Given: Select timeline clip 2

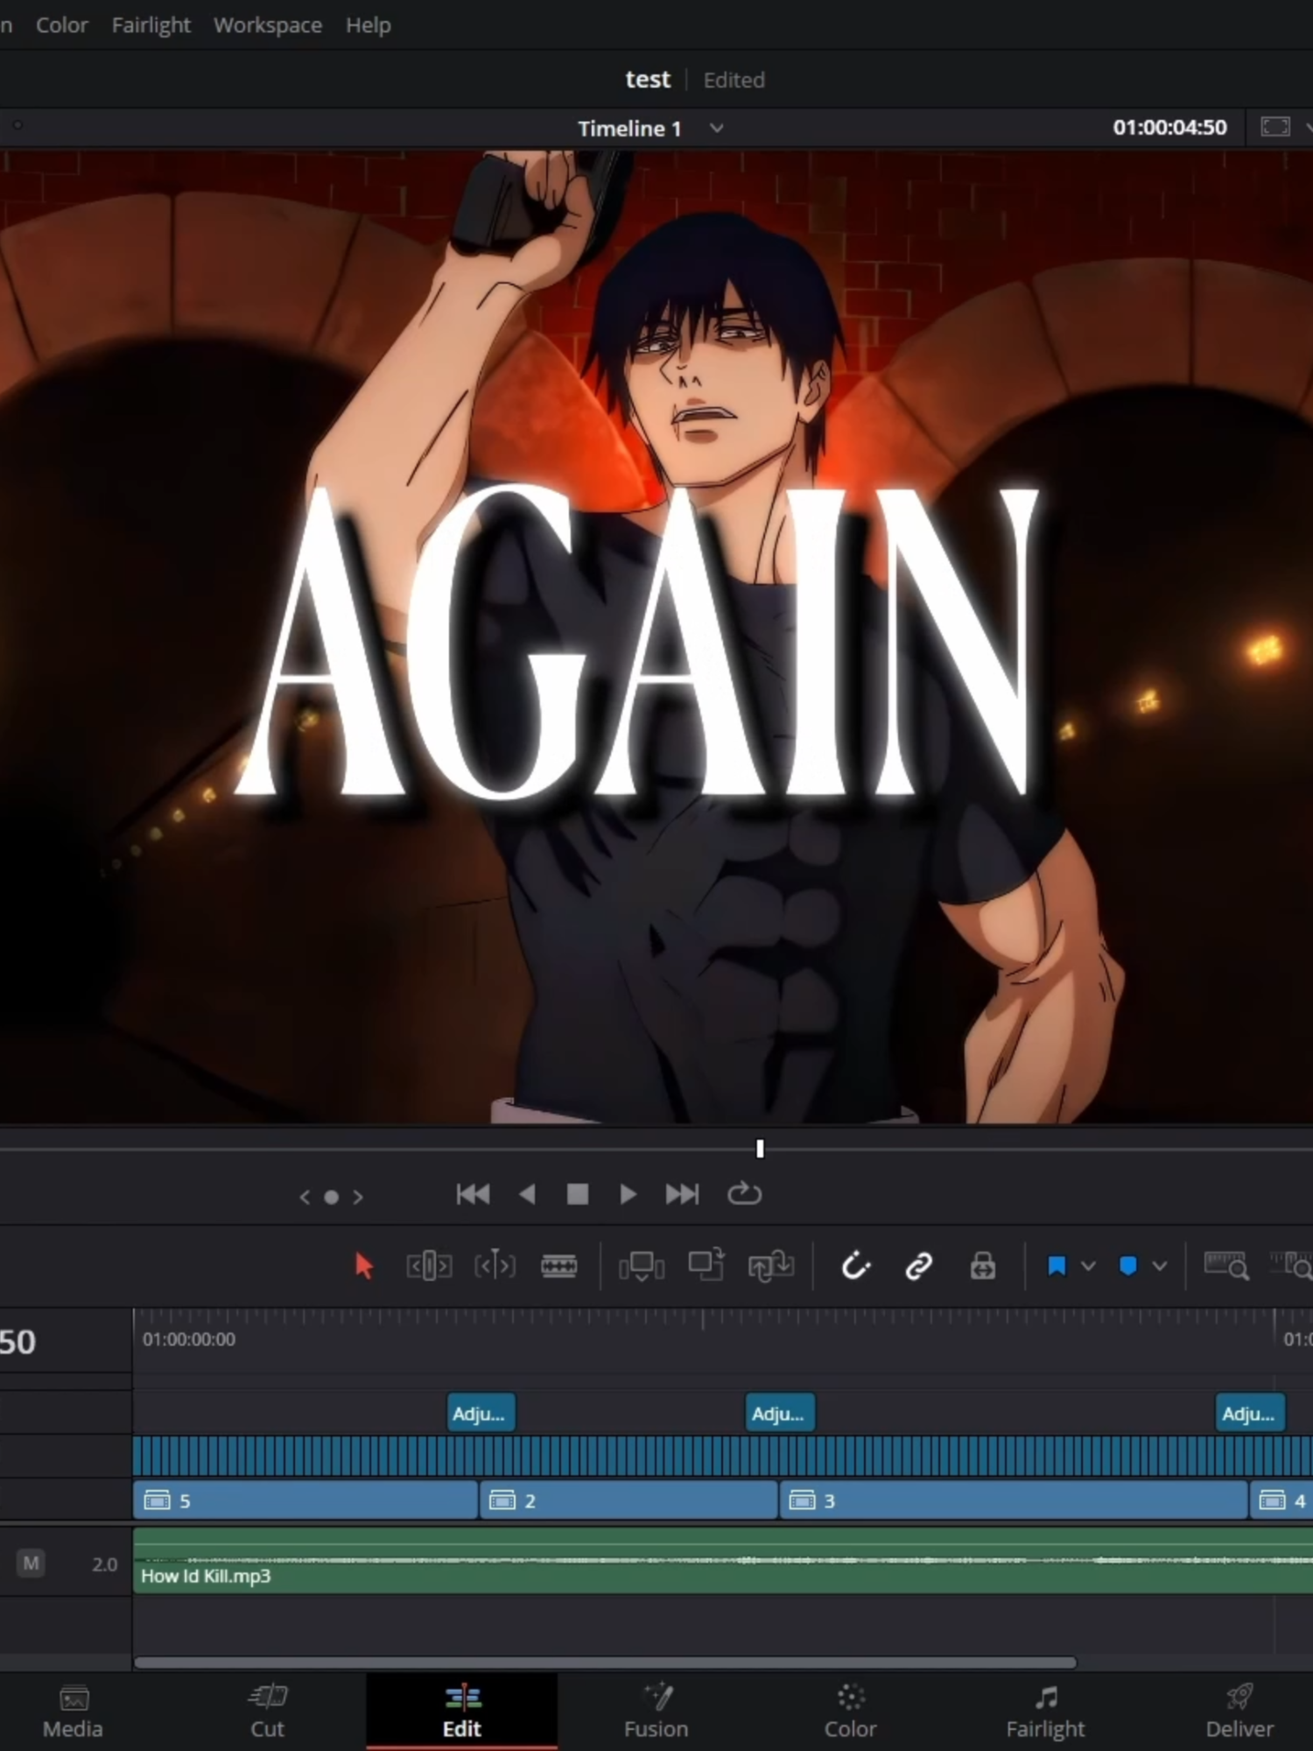Looking at the screenshot, I should [628, 1501].
